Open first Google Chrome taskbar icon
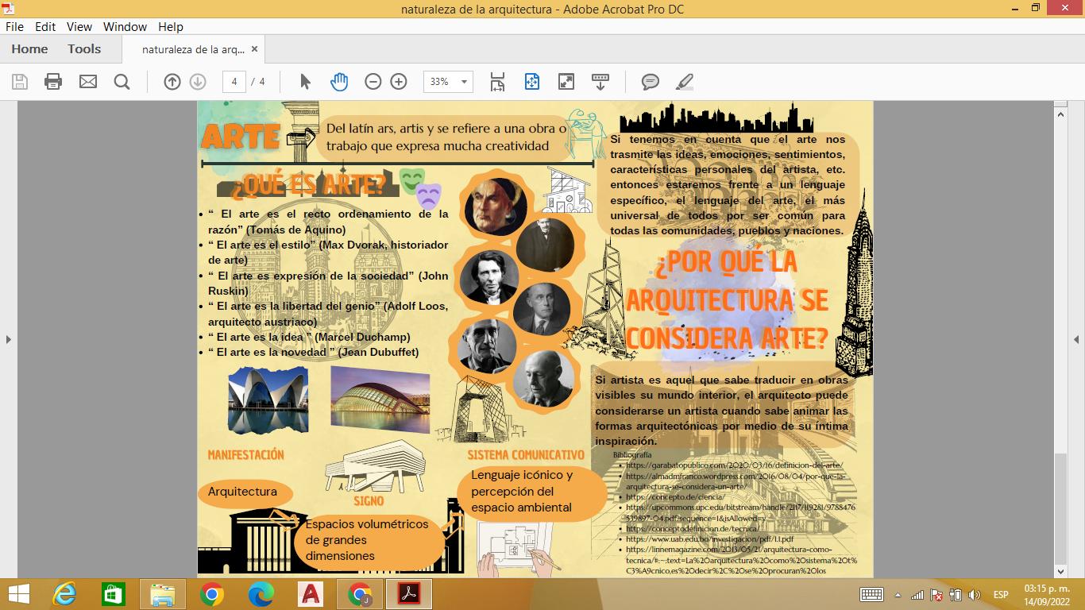This screenshot has width=1085, height=610. (212, 594)
